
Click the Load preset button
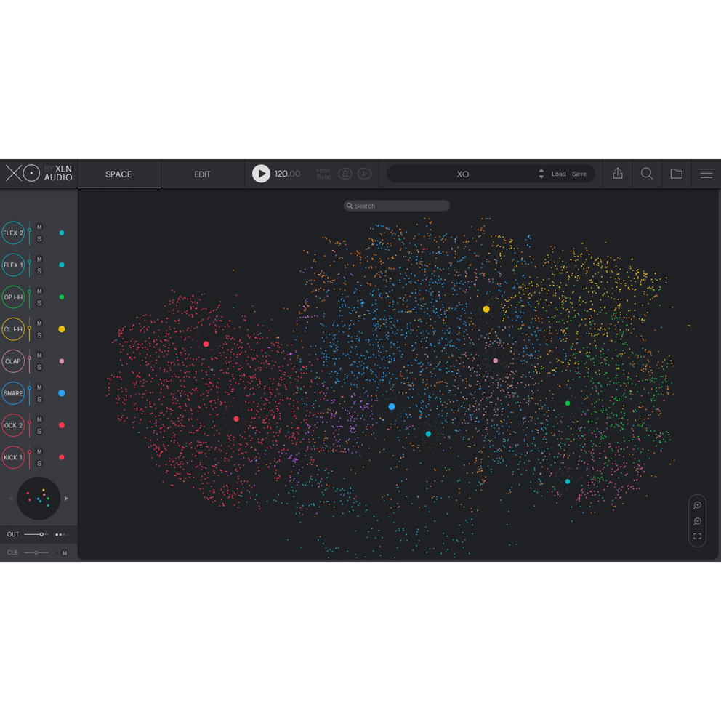(x=558, y=174)
